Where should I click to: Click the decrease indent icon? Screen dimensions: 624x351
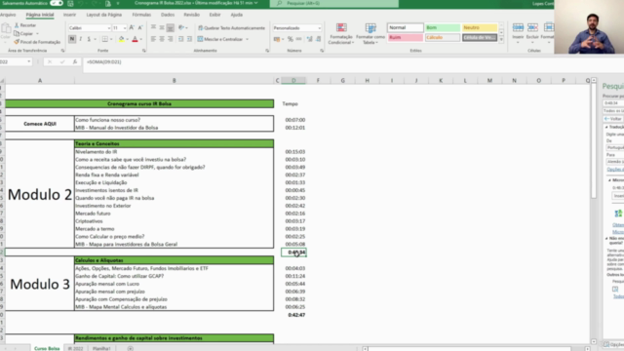click(181, 39)
